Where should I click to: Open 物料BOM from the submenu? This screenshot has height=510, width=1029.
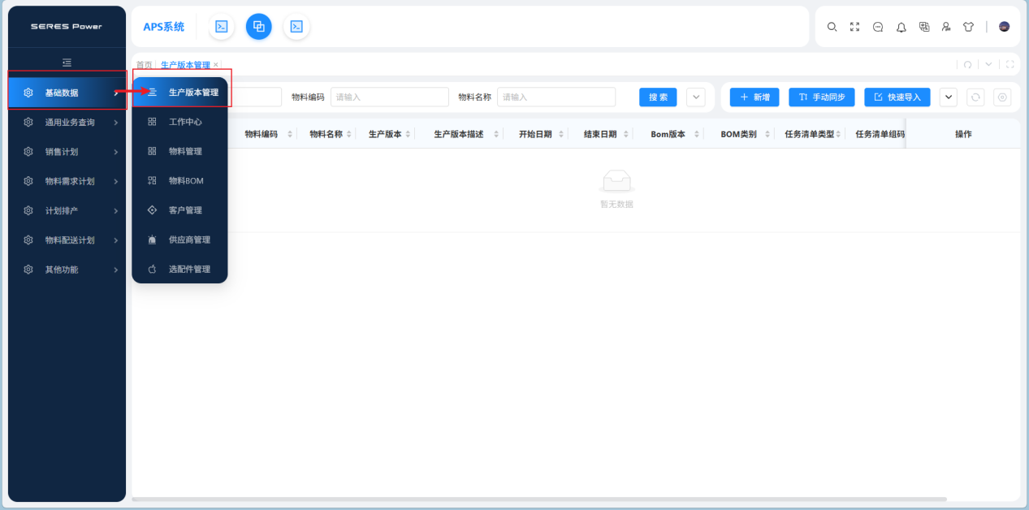click(180, 181)
